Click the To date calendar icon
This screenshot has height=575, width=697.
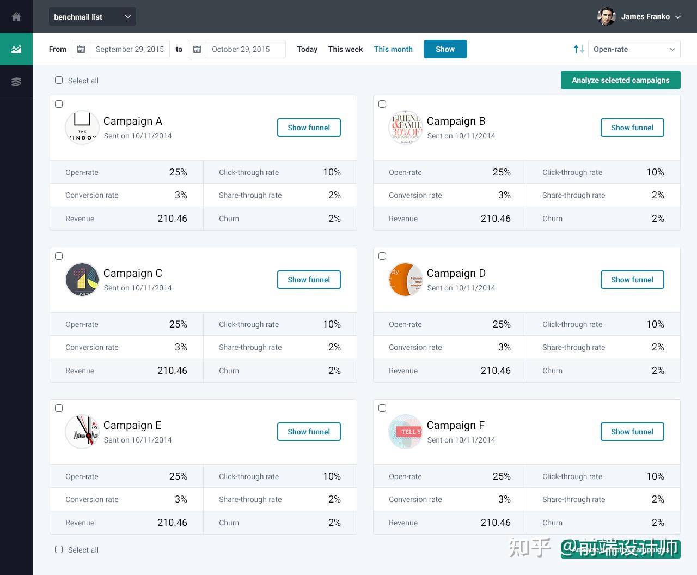pyautogui.click(x=197, y=49)
